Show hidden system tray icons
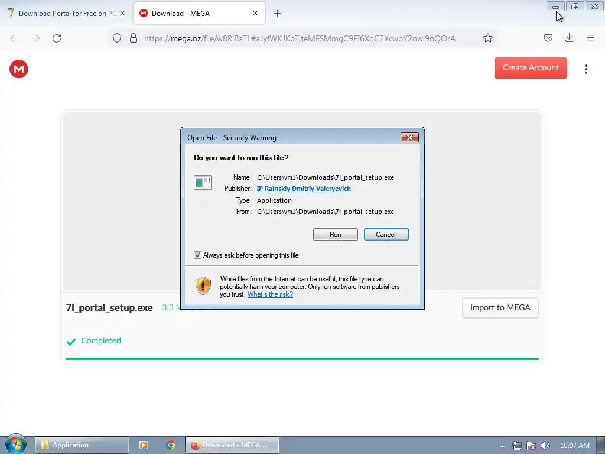605x454 pixels. click(x=502, y=446)
